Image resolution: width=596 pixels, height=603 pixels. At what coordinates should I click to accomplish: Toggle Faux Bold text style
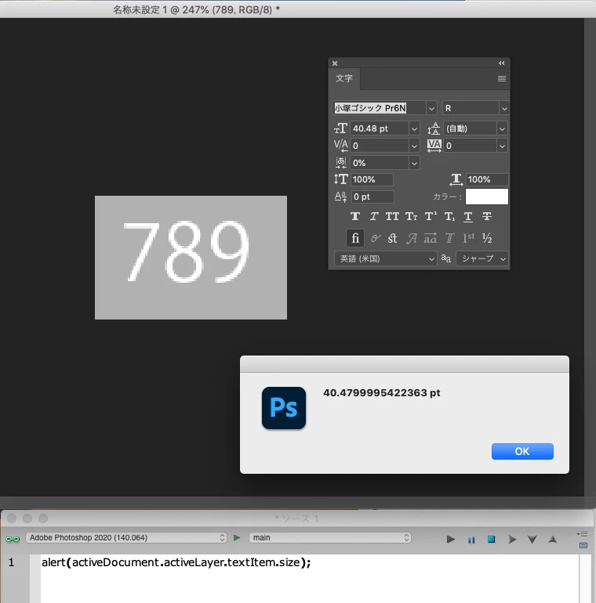(x=355, y=216)
